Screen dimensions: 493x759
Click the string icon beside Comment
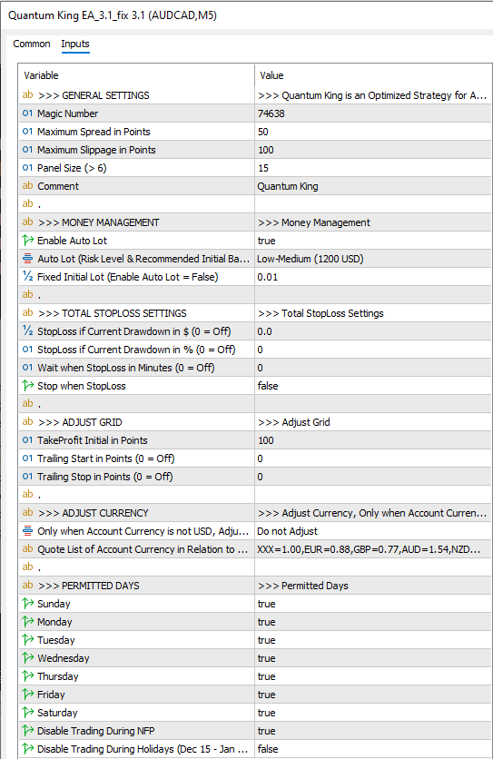tap(27, 186)
